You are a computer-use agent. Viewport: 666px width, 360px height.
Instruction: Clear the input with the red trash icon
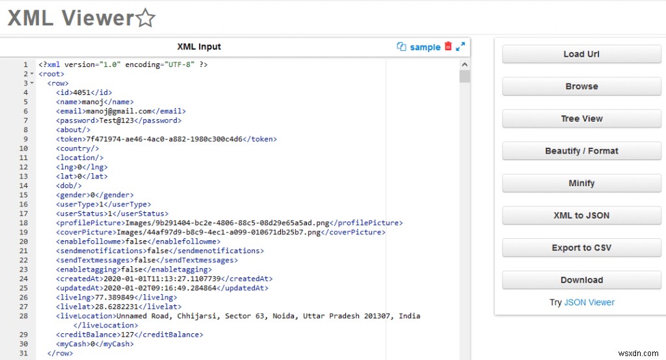pos(448,46)
